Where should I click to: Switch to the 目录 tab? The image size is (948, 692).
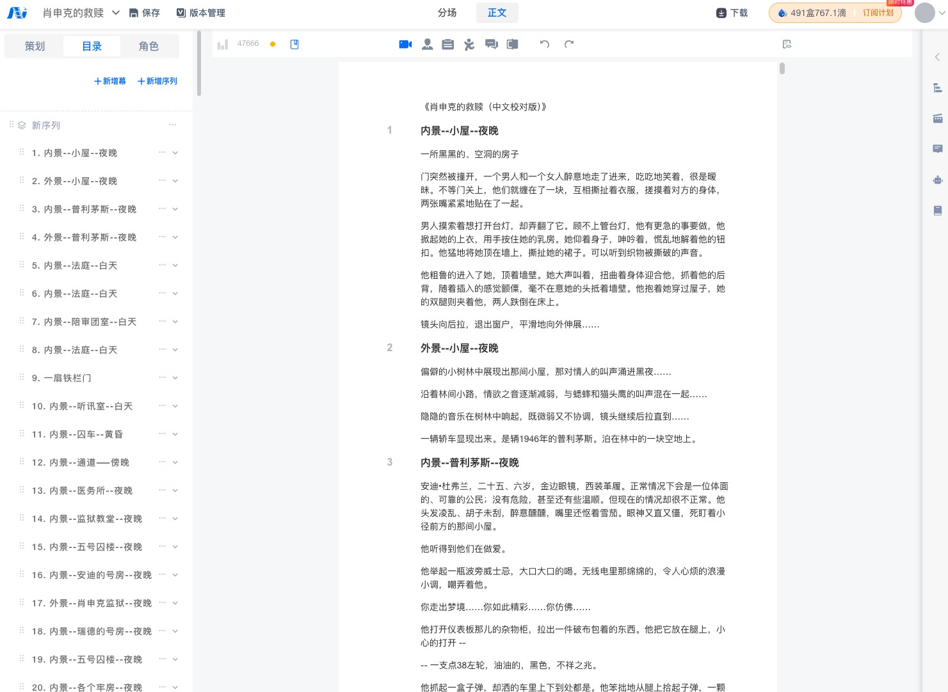point(92,46)
